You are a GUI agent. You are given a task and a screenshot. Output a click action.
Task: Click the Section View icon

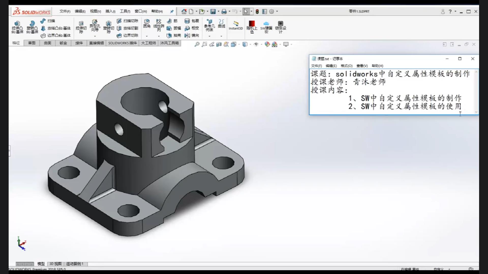pyautogui.click(x=219, y=44)
